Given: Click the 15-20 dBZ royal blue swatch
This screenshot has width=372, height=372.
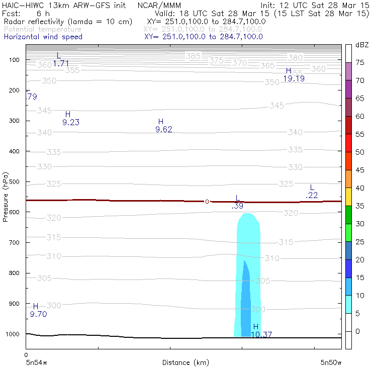Looking at the screenshot, I should pyautogui.click(x=348, y=268).
